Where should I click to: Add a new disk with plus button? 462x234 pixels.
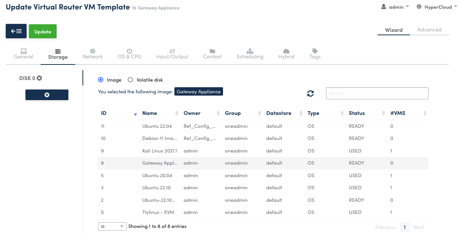coord(47,95)
